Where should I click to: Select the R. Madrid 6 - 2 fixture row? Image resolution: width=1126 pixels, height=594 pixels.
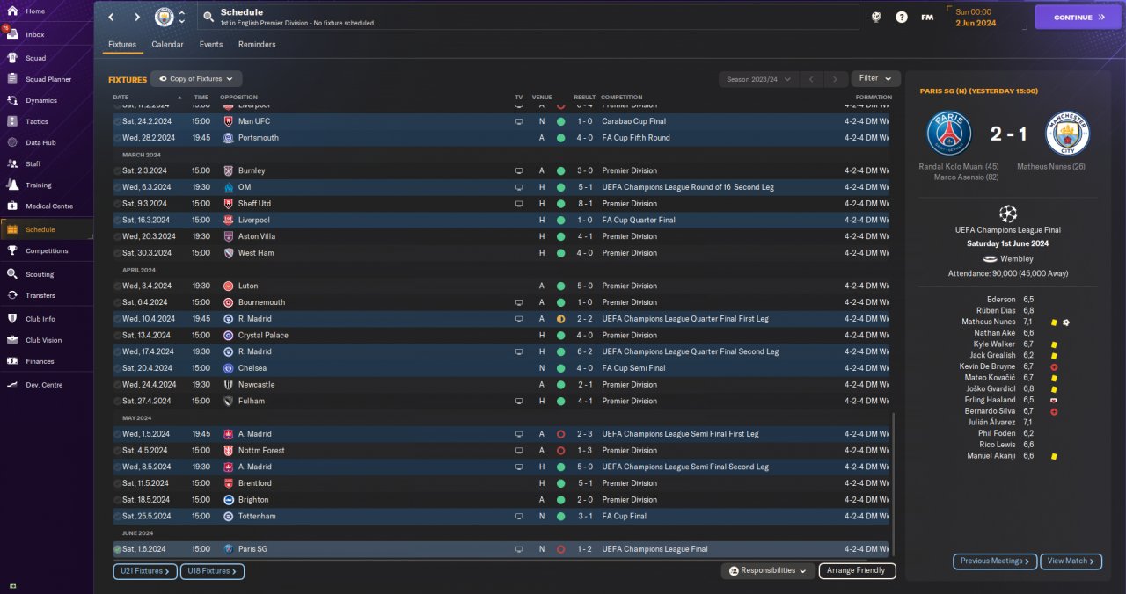(x=501, y=351)
